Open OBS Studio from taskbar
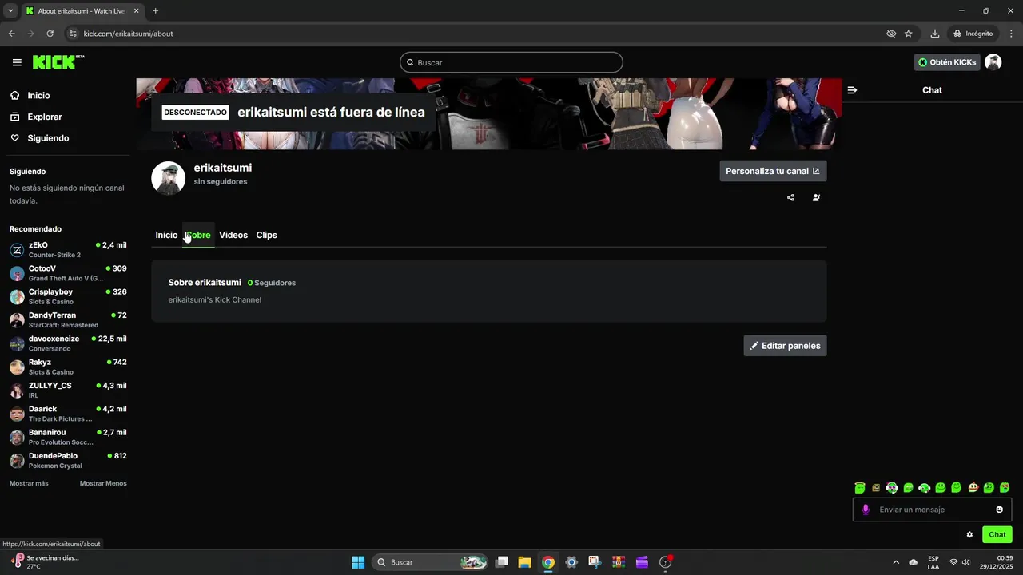1023x575 pixels. [x=665, y=562]
